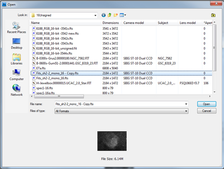Expand the File name dropdown arrow

coord(186,104)
